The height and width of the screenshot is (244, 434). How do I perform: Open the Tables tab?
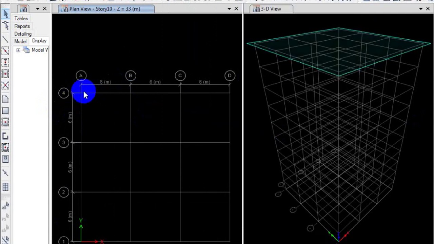21,19
